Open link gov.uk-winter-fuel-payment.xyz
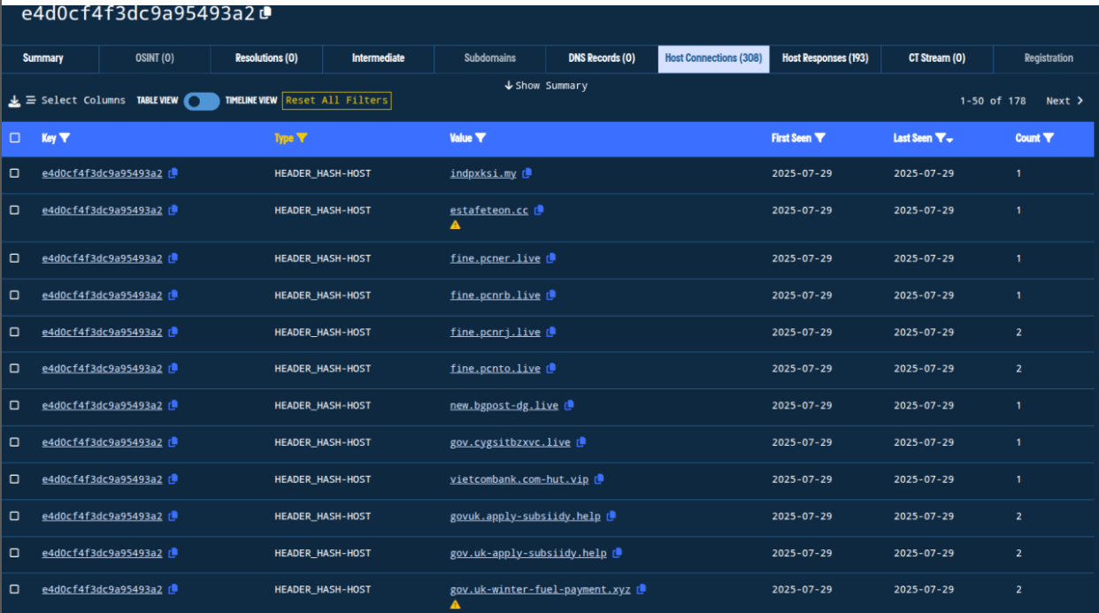Viewport: 1099px width, 613px height. [x=541, y=589]
